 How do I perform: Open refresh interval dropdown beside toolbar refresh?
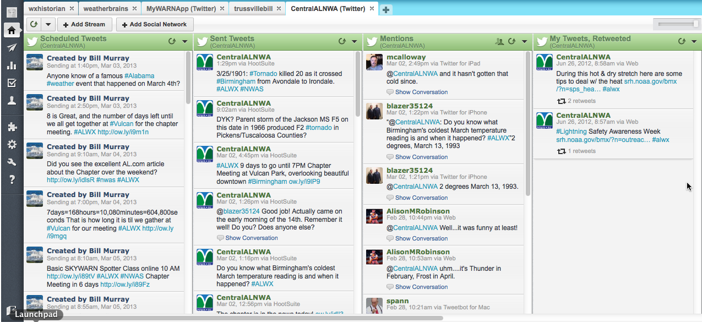coord(48,24)
